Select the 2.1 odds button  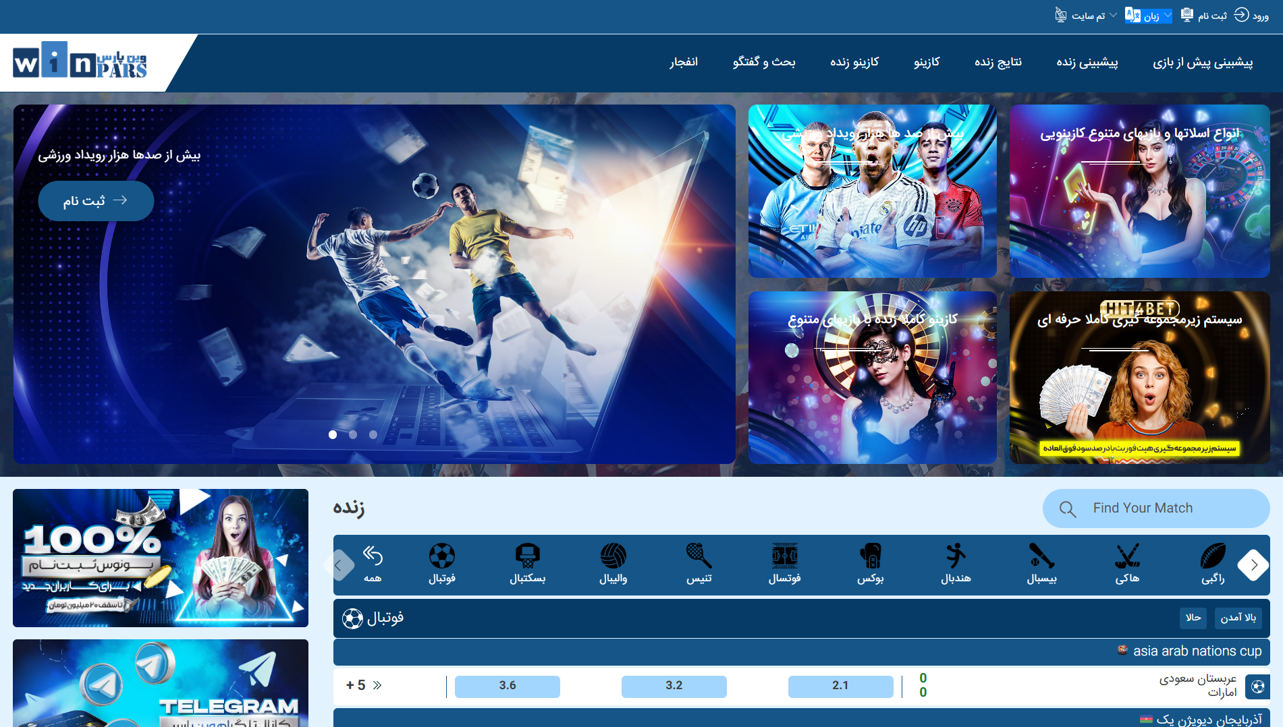[x=840, y=686]
